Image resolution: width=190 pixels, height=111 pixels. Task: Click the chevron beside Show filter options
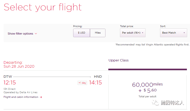click(x=36, y=34)
